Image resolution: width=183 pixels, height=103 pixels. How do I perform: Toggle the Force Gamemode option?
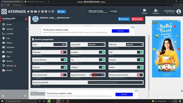[64, 75]
